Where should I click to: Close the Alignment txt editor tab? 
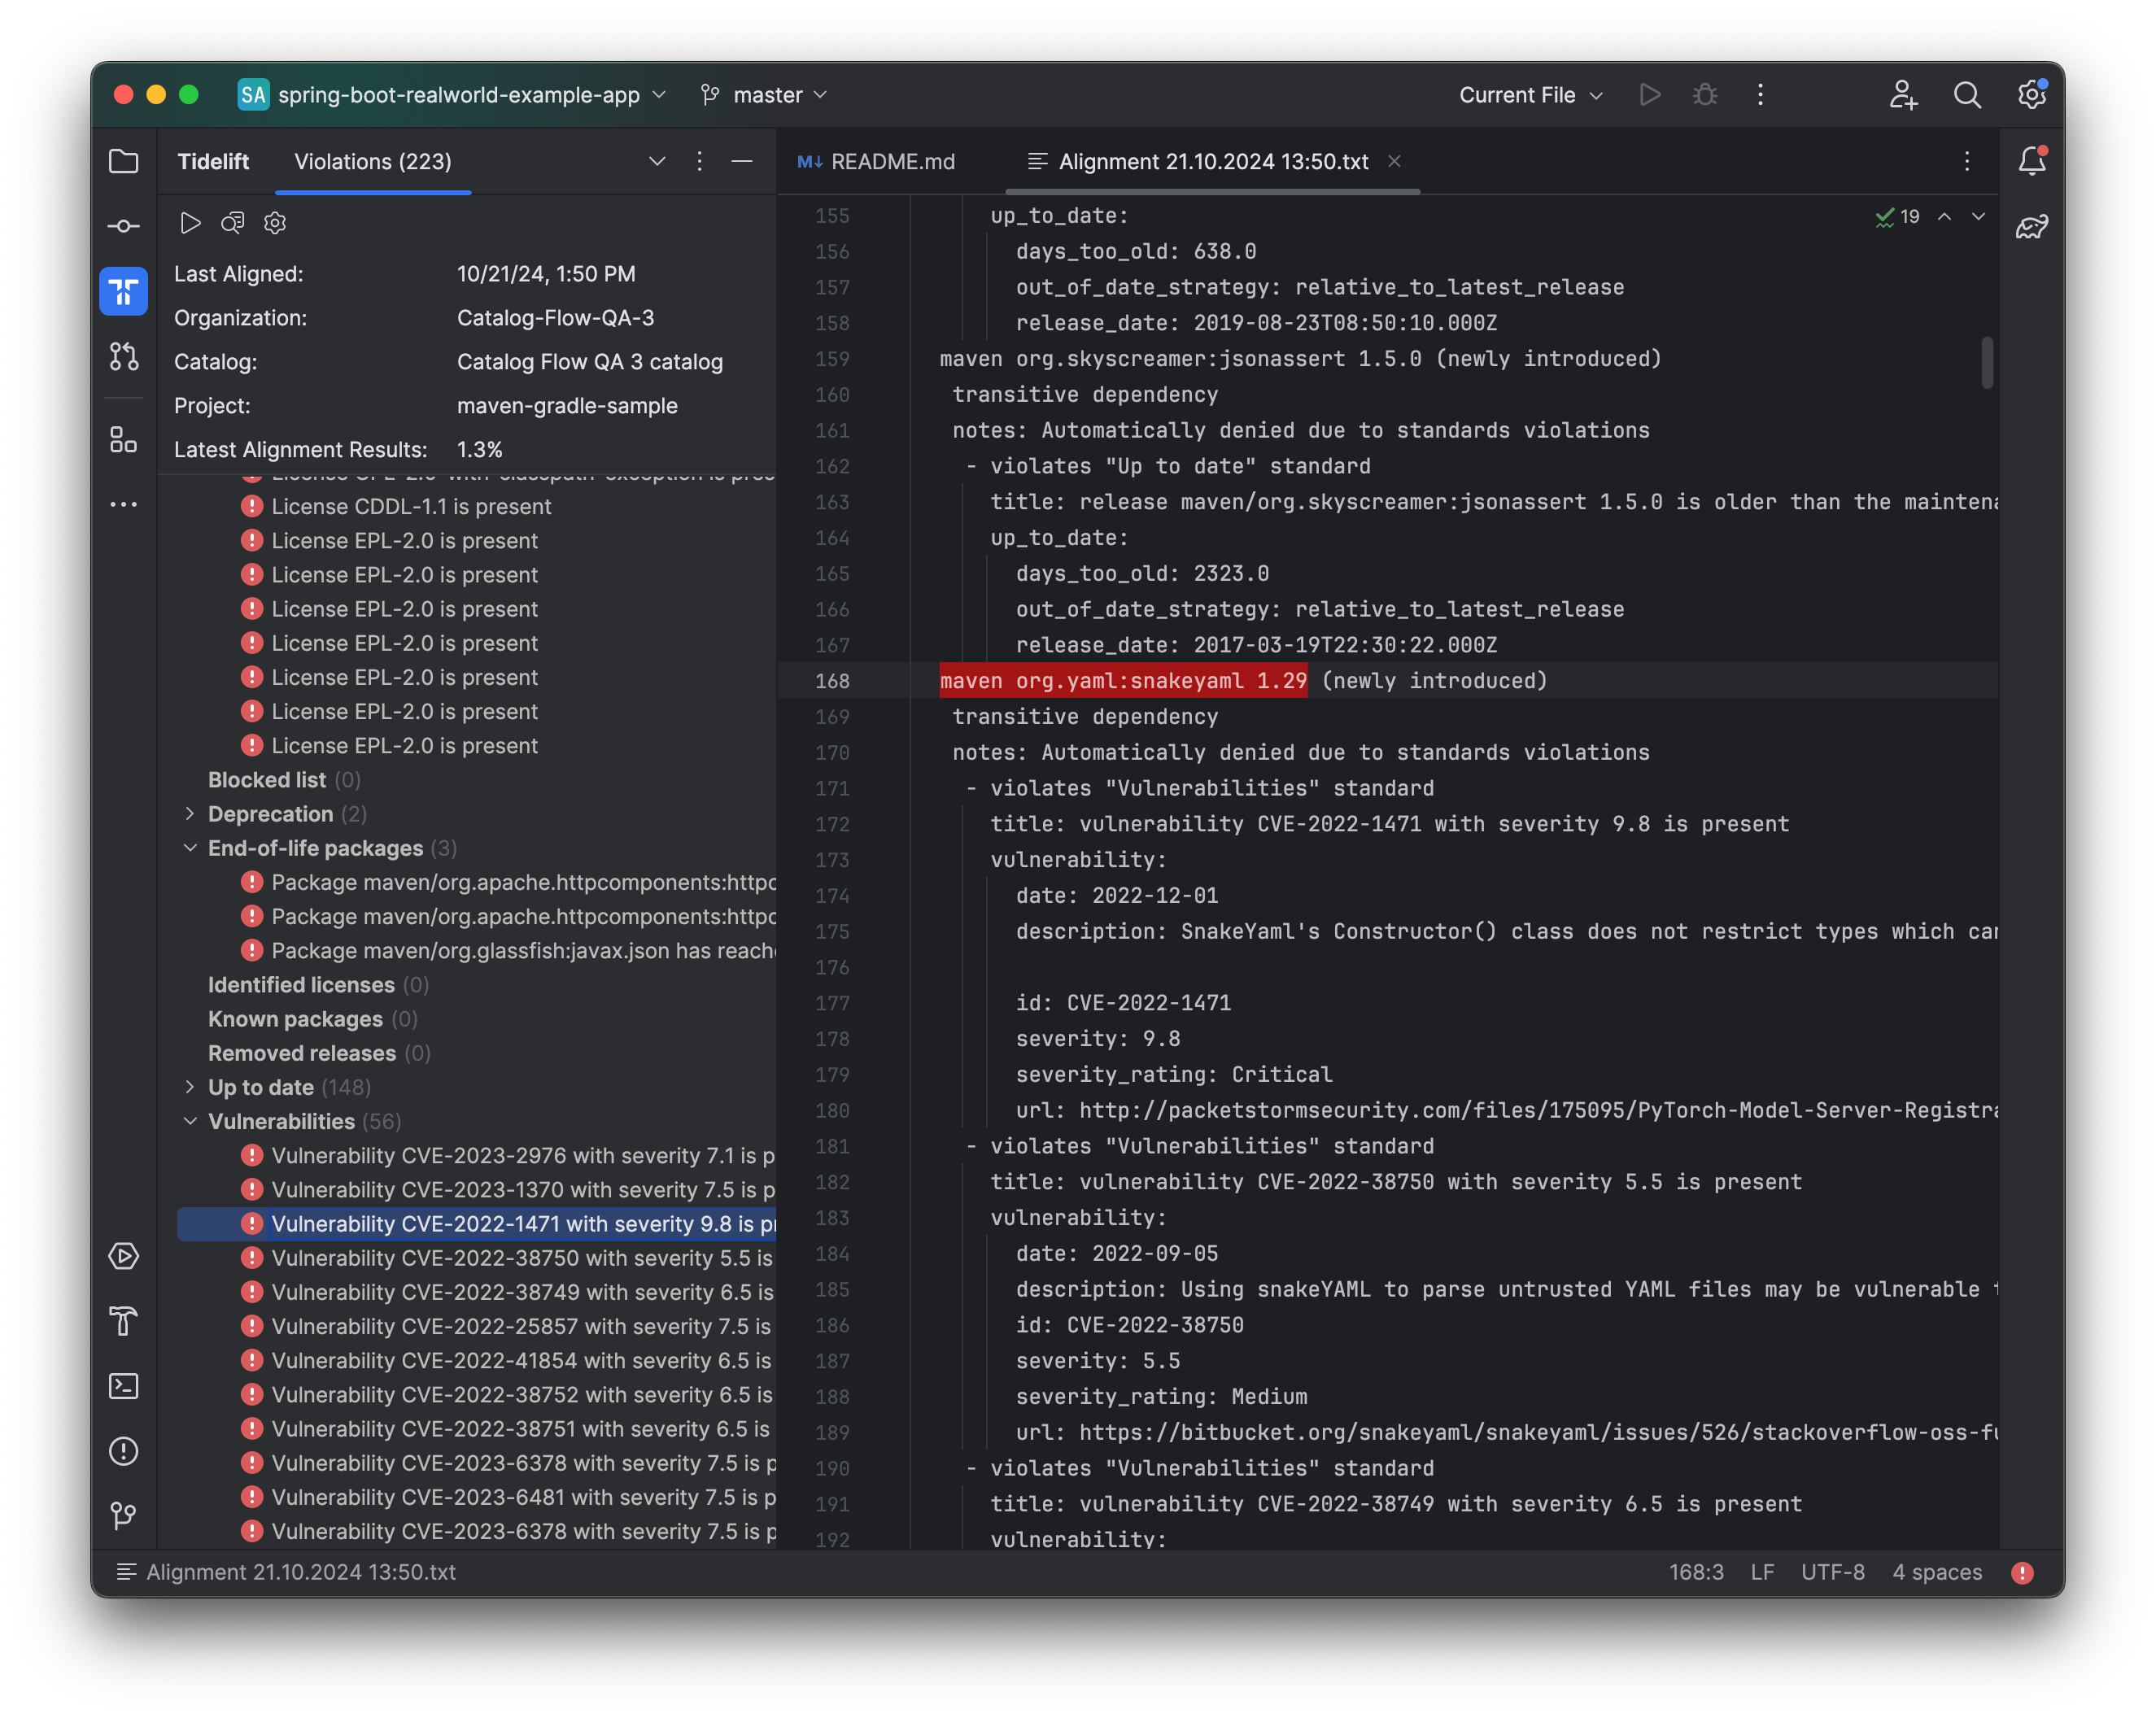pyautogui.click(x=1394, y=161)
